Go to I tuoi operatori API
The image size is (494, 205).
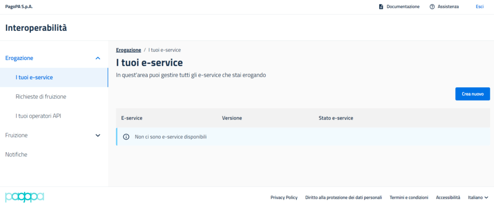click(38, 116)
